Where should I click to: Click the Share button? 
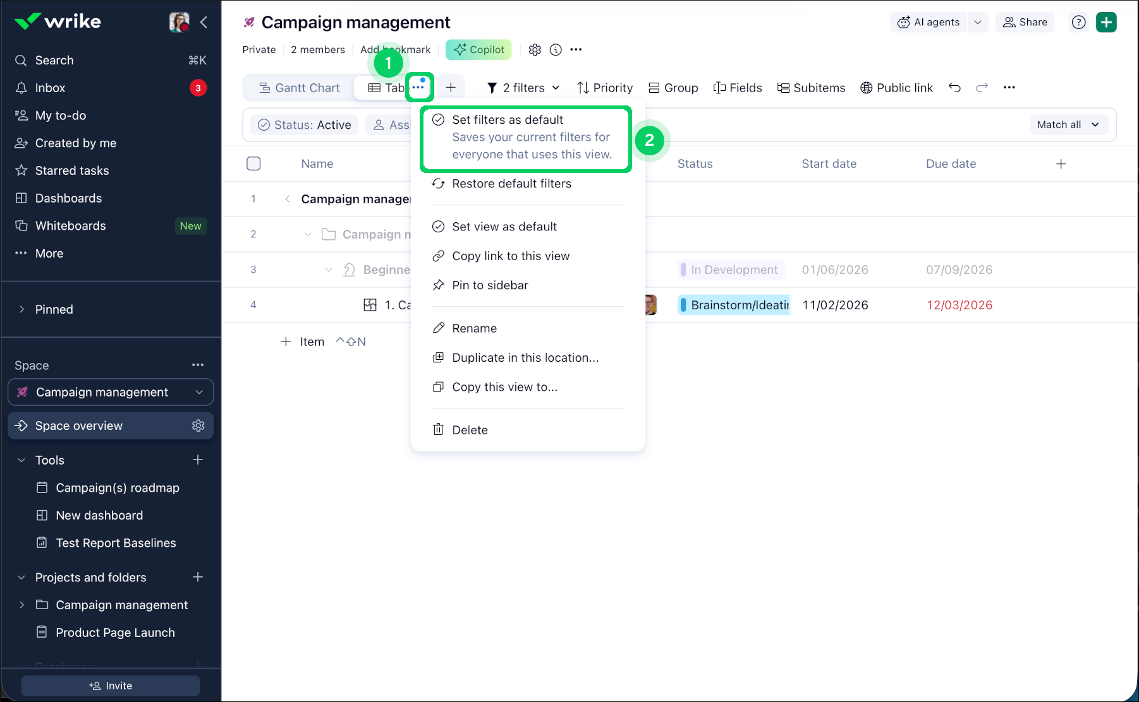[x=1025, y=22]
